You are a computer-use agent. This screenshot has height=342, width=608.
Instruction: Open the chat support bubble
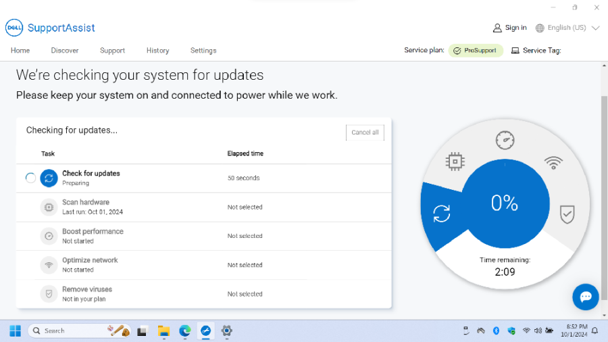[586, 297]
